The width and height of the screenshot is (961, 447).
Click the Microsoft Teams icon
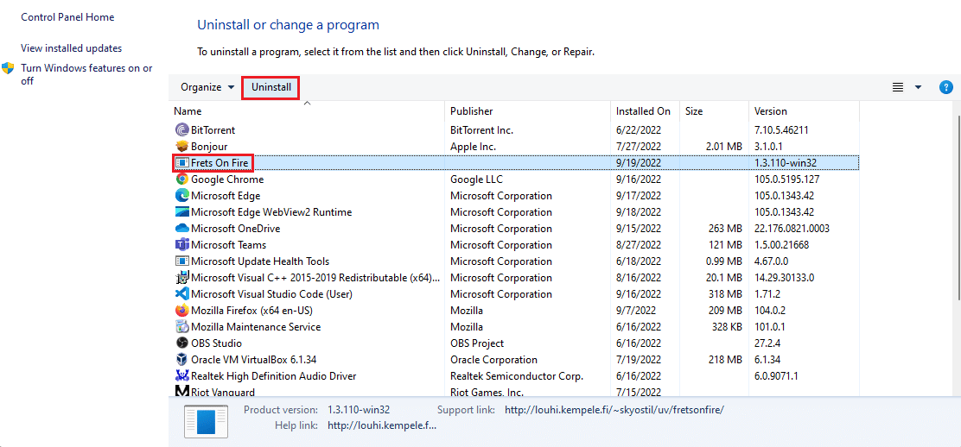click(x=181, y=245)
